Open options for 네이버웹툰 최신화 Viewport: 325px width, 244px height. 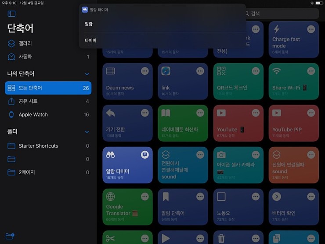tap(200, 113)
